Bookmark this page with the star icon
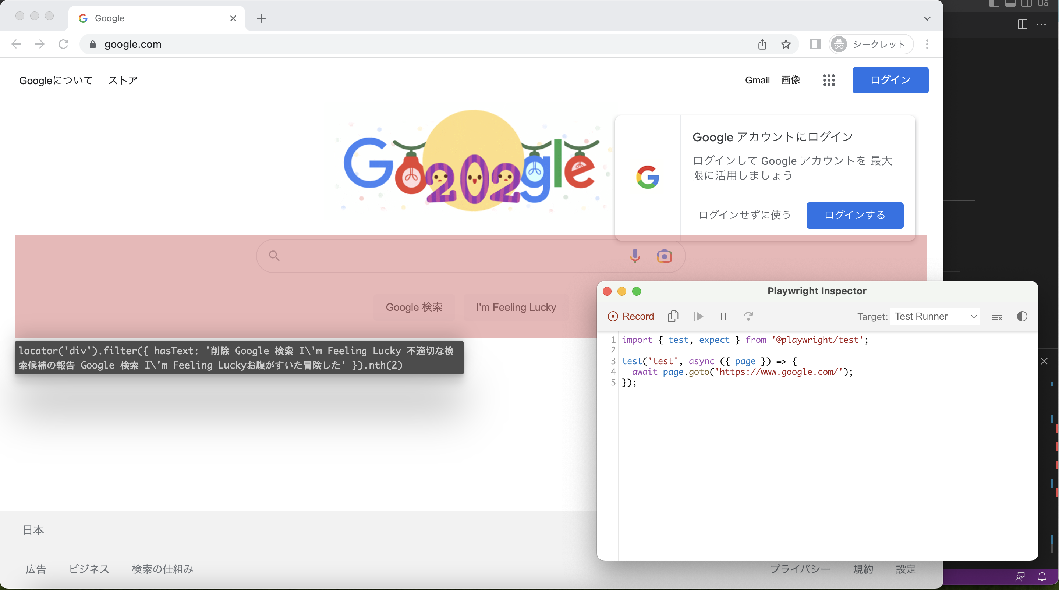This screenshot has height=590, width=1059. (x=786, y=45)
